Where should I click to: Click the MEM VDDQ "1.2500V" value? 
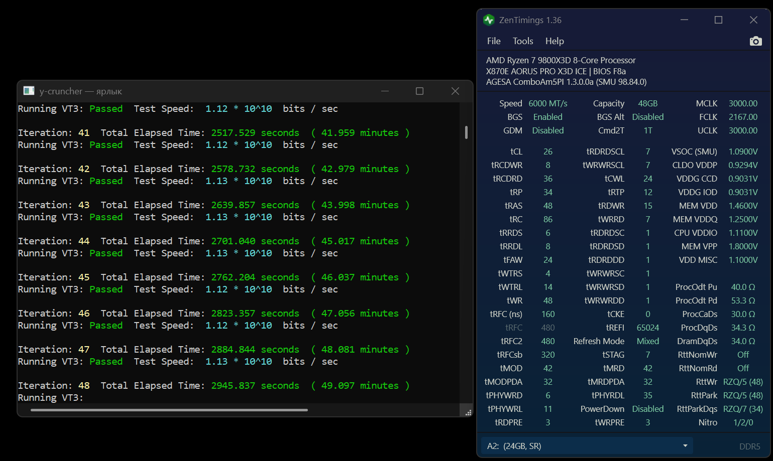coord(743,219)
